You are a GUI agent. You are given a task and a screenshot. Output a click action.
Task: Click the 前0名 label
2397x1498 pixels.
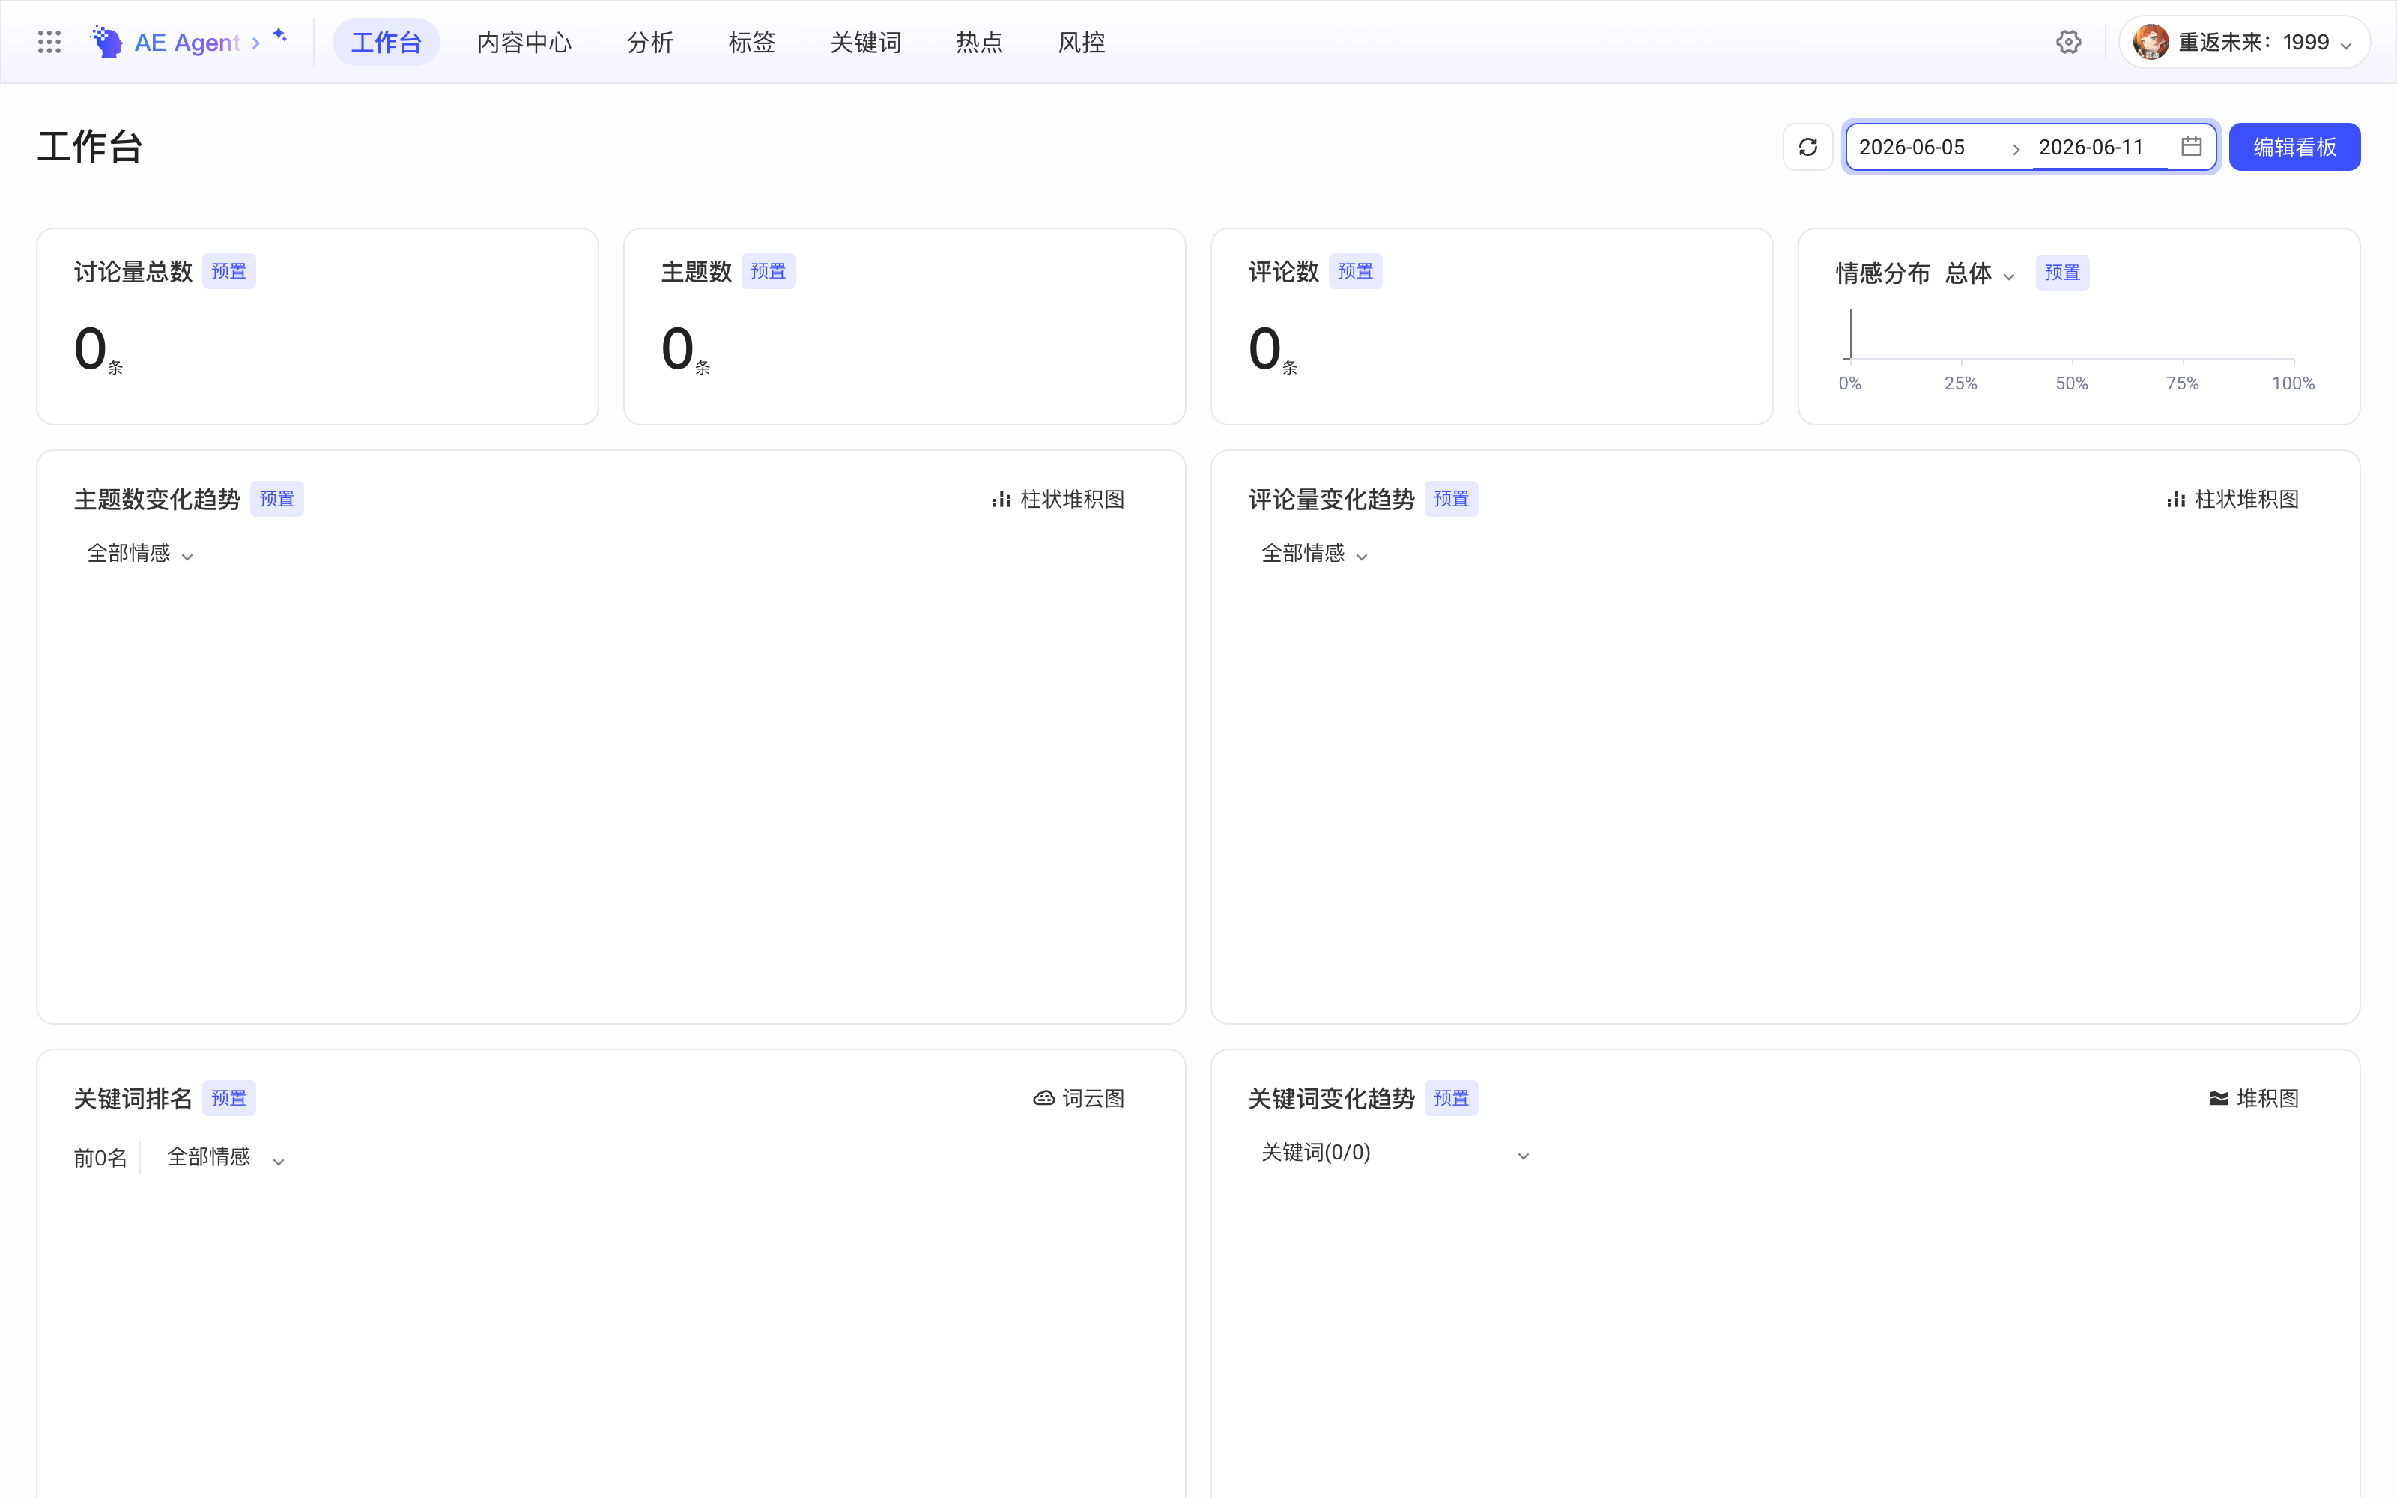tap(100, 1157)
